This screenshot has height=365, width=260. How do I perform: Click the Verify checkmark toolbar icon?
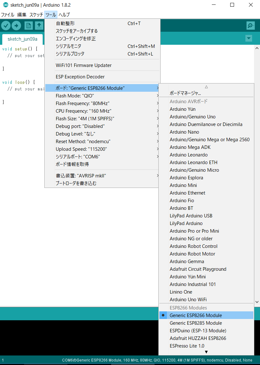click(6, 26)
